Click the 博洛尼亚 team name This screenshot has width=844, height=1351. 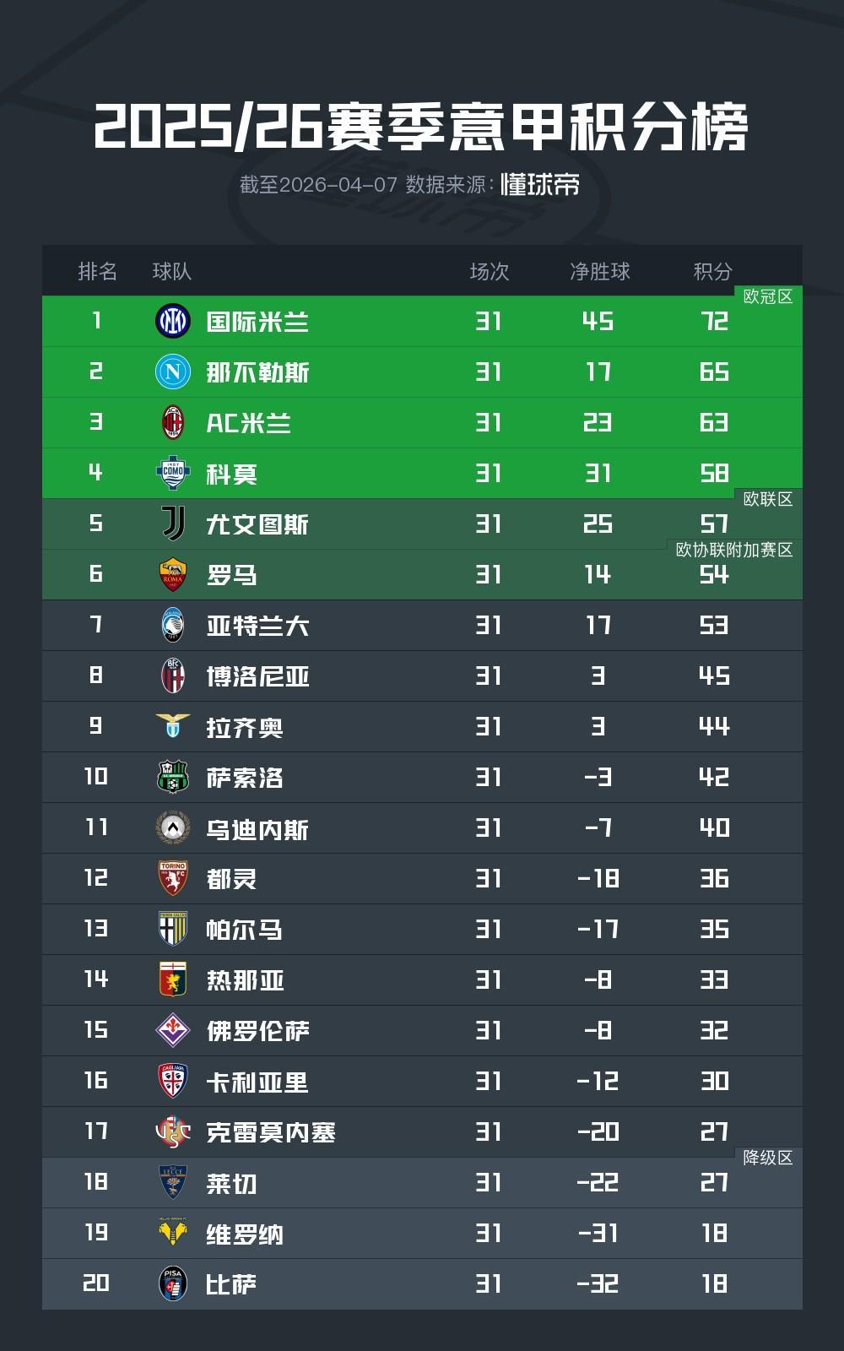(x=257, y=676)
